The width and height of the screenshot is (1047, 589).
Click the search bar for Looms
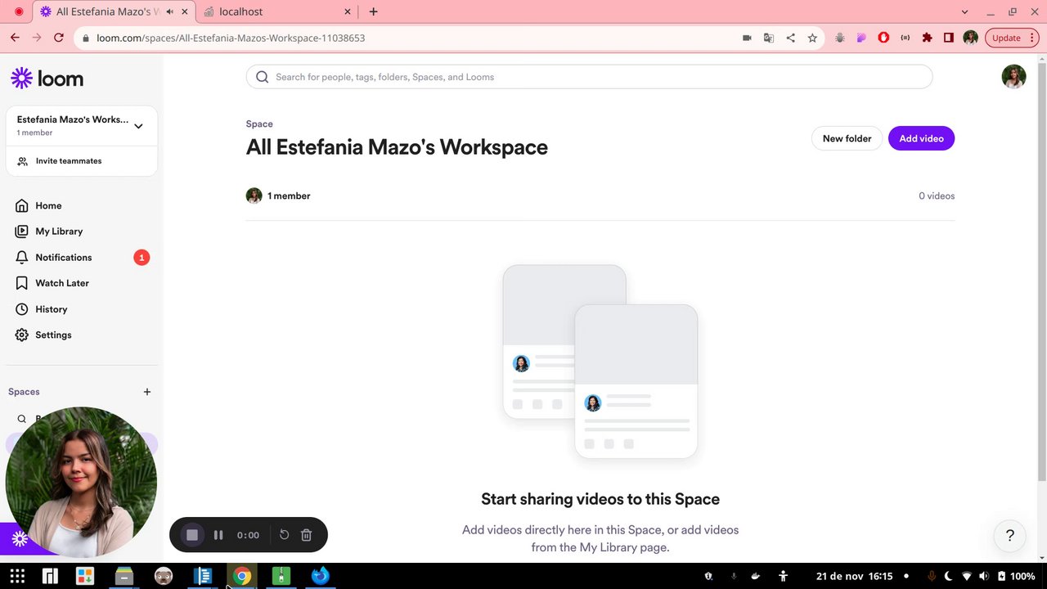(x=589, y=77)
